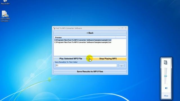Screen dimensions: 180x101
Task: Open the Mixer link in volume popup
Action: click(x=166, y=96)
